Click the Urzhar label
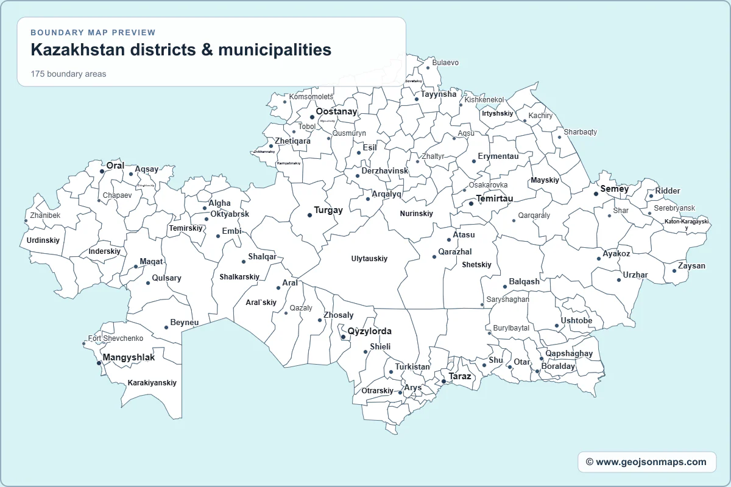Image resolution: width=731 pixels, height=487 pixels. (635, 275)
